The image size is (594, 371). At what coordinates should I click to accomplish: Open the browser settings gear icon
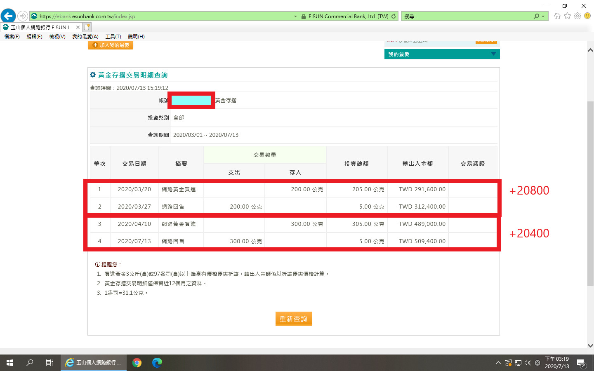coord(577,16)
